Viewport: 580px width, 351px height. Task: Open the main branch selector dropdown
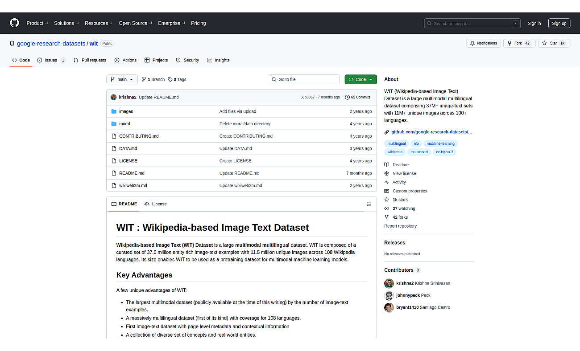pos(122,79)
